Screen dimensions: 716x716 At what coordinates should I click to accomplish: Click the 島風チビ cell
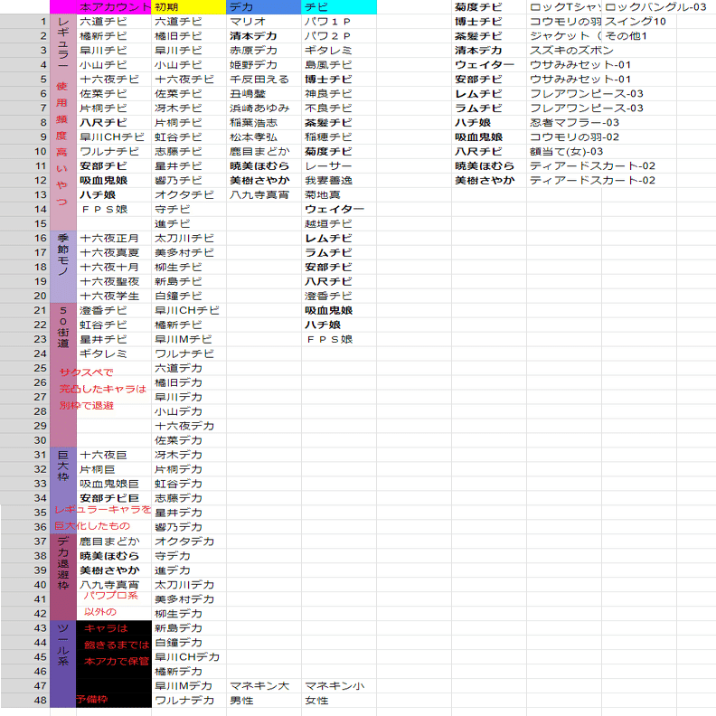coord(339,65)
